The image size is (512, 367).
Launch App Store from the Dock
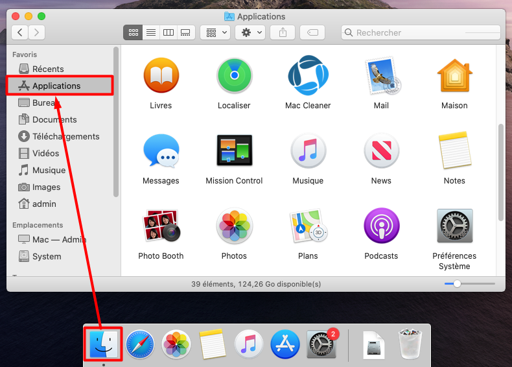point(285,344)
